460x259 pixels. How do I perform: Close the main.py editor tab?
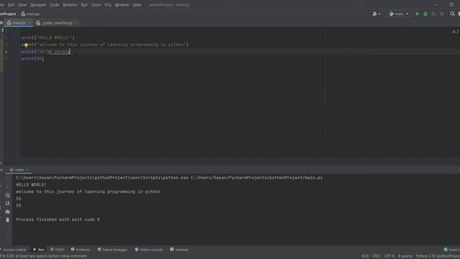point(29,23)
